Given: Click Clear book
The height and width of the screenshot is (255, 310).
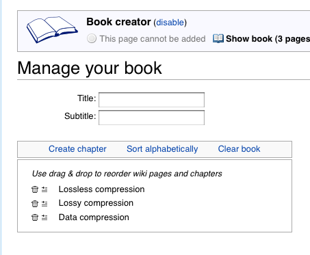Looking at the screenshot, I should click(x=239, y=149).
